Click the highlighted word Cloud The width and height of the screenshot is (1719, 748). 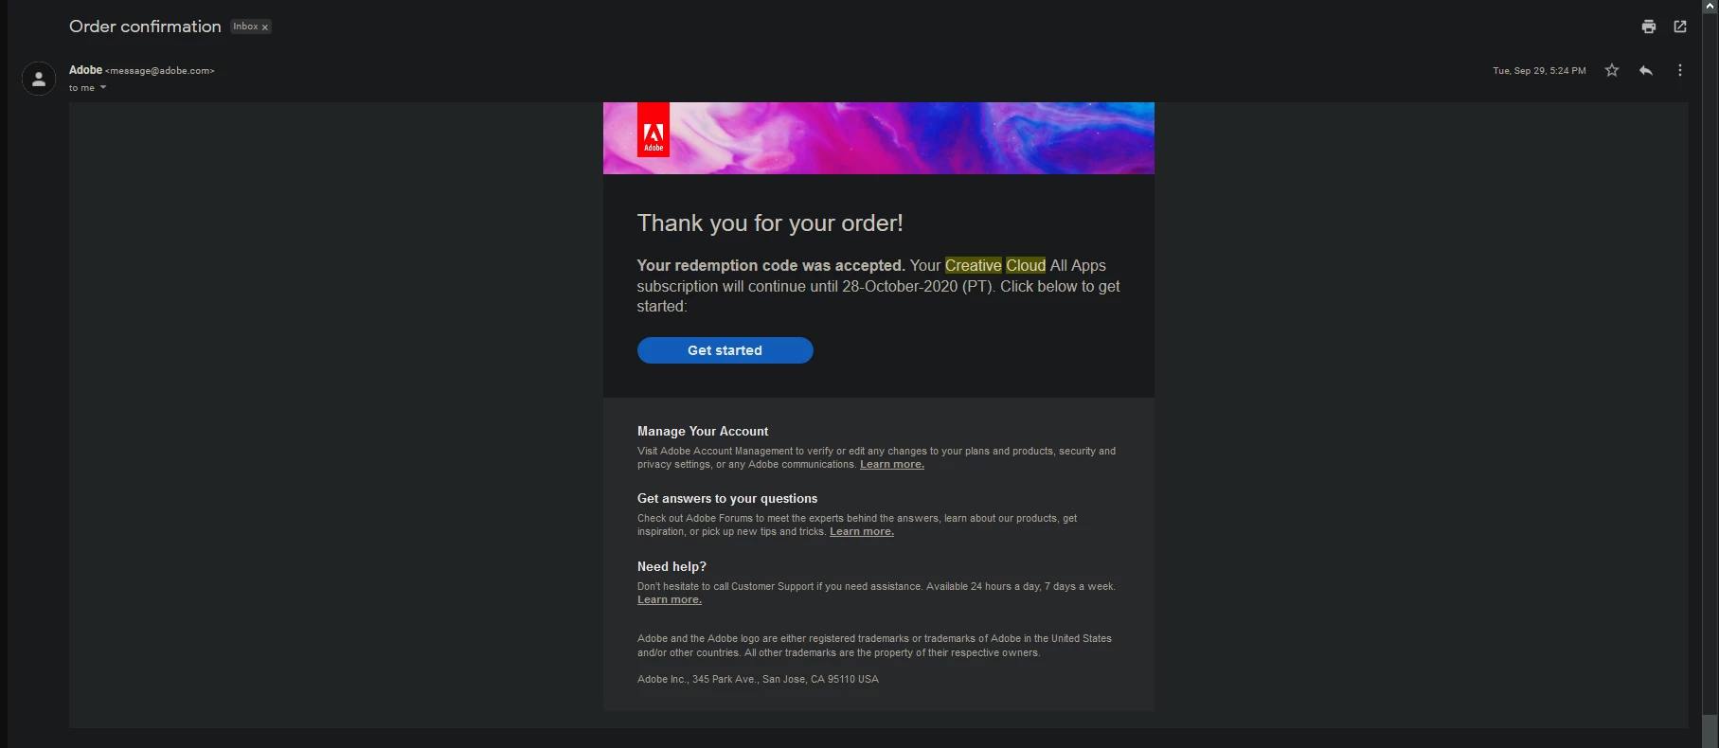(1026, 266)
